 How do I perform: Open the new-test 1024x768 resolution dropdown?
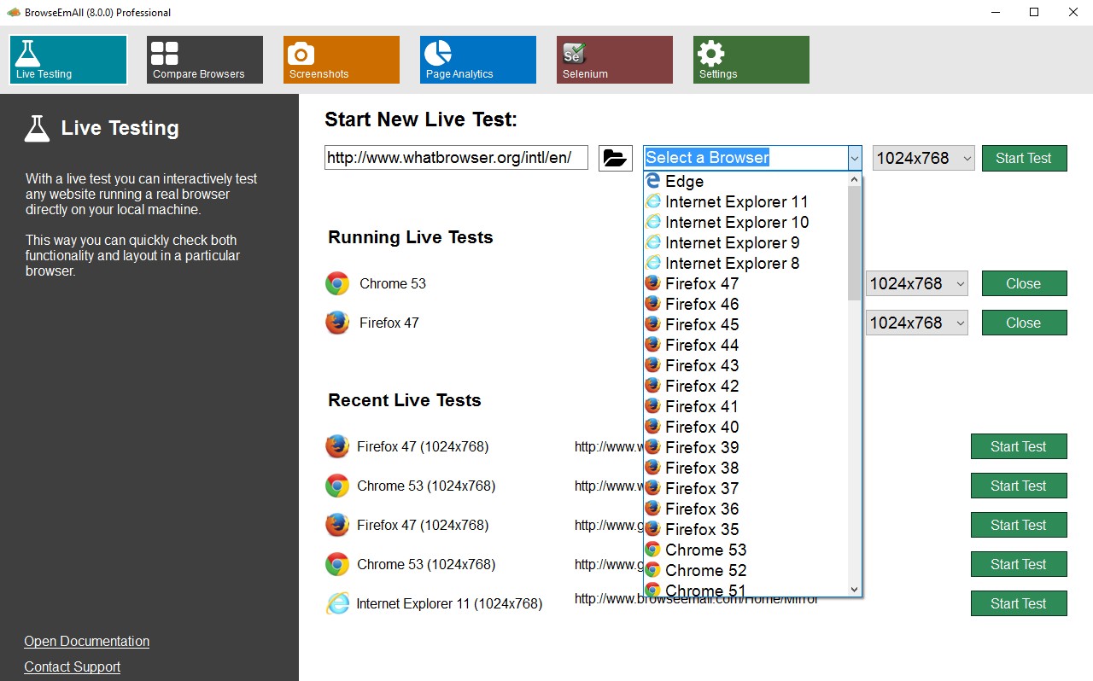(923, 158)
